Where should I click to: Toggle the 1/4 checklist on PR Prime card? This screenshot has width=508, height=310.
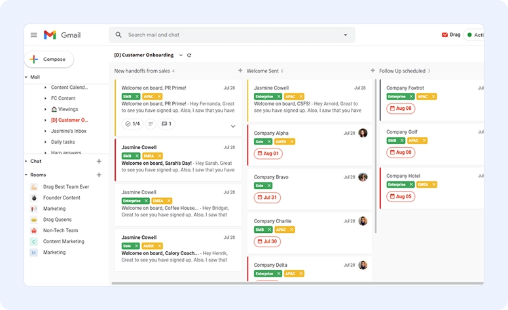(x=132, y=124)
